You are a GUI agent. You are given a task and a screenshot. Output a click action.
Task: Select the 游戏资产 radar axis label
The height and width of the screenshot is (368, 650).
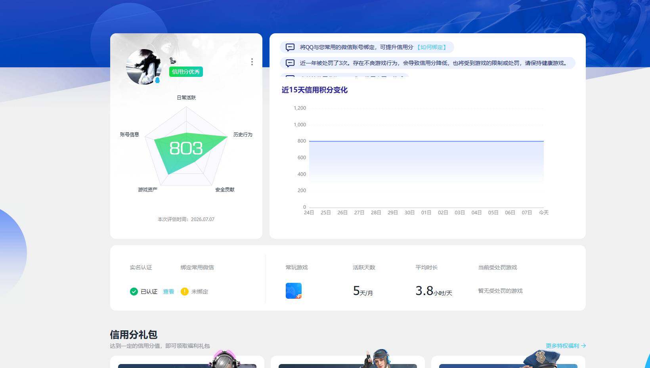point(148,190)
